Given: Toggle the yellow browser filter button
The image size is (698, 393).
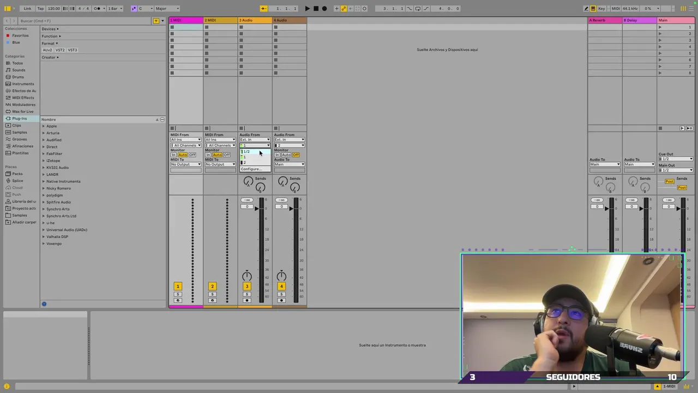Looking at the screenshot, I should (x=156, y=21).
